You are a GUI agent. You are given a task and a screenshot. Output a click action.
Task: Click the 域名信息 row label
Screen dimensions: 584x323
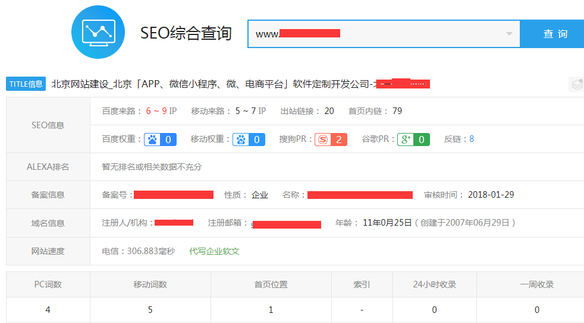[48, 223]
